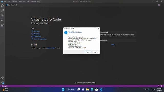
Task: Open the Extensions view
Action: coord(2,25)
